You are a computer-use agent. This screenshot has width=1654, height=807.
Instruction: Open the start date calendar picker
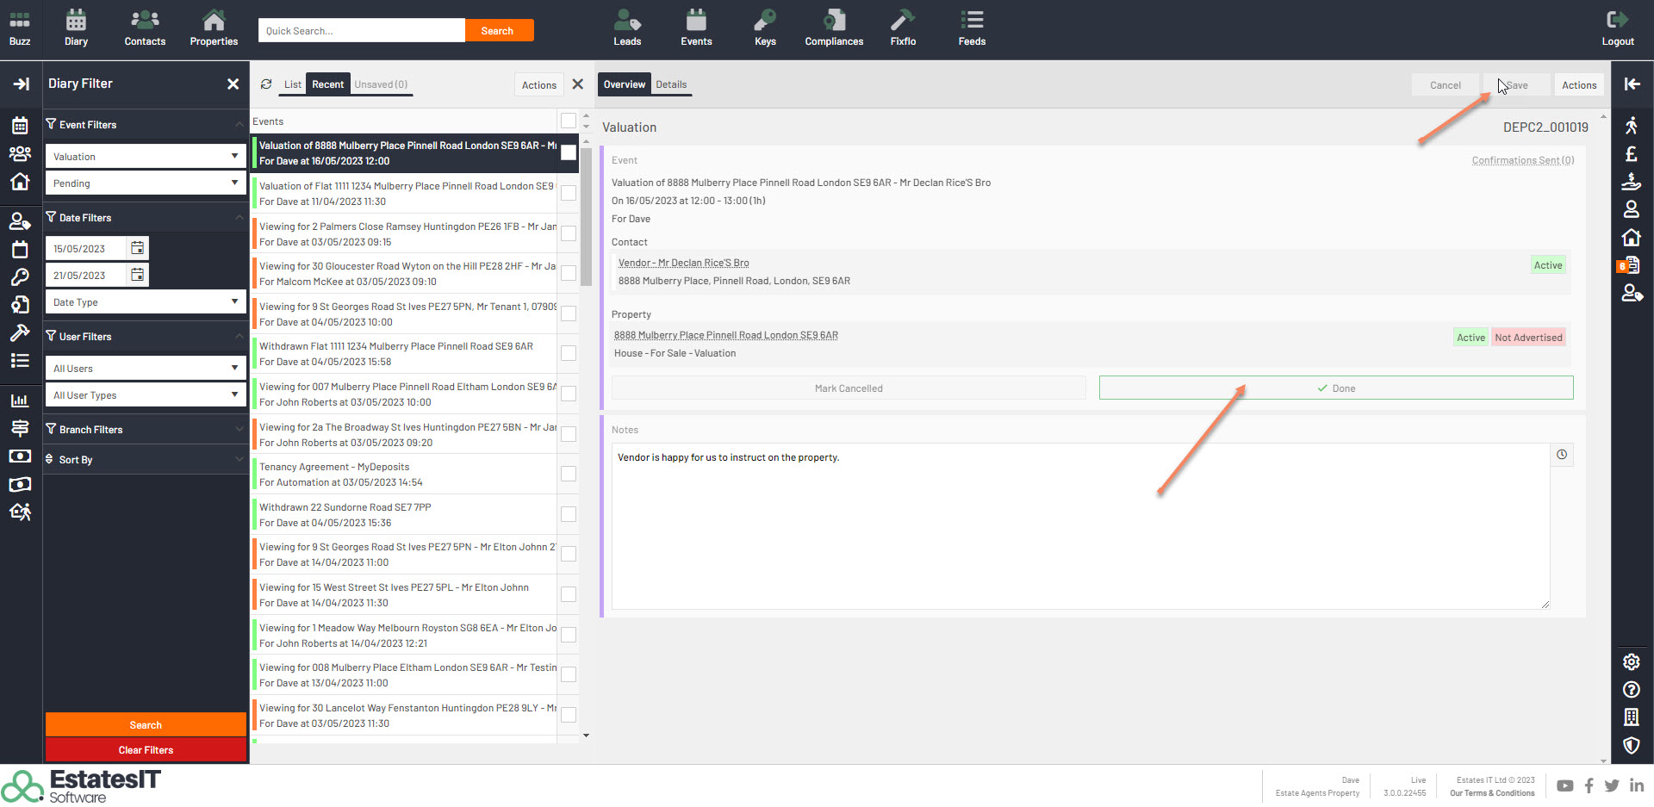coord(137,249)
